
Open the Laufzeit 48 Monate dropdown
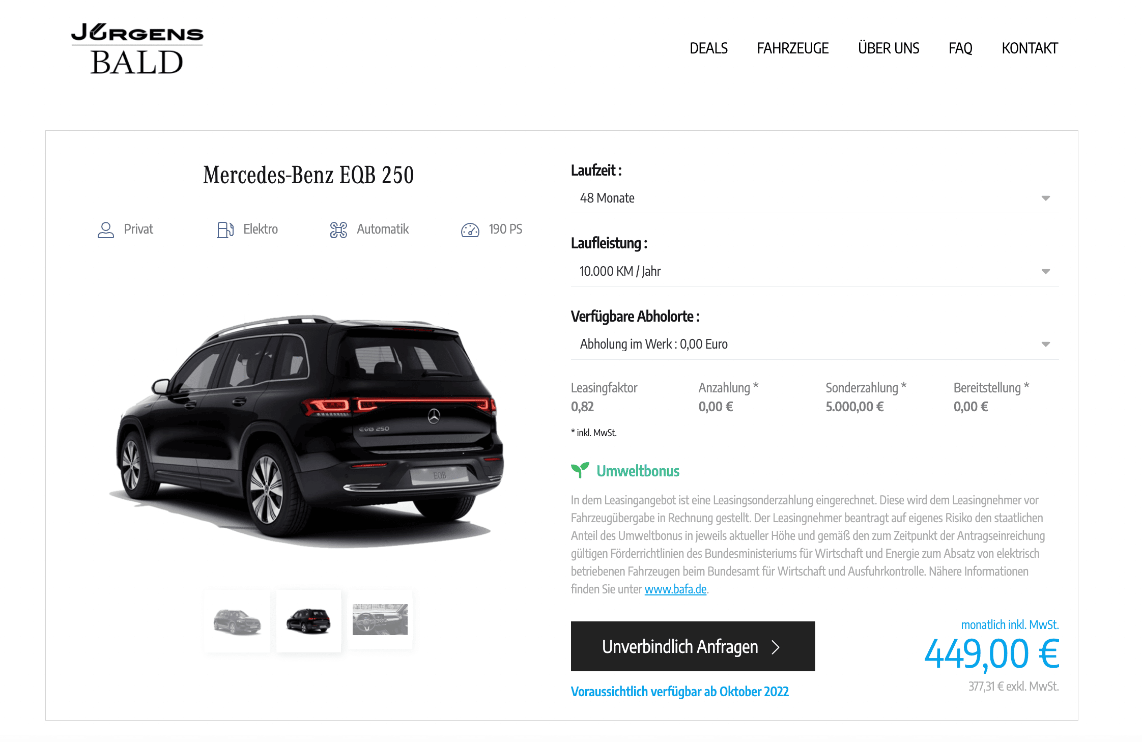tap(815, 198)
